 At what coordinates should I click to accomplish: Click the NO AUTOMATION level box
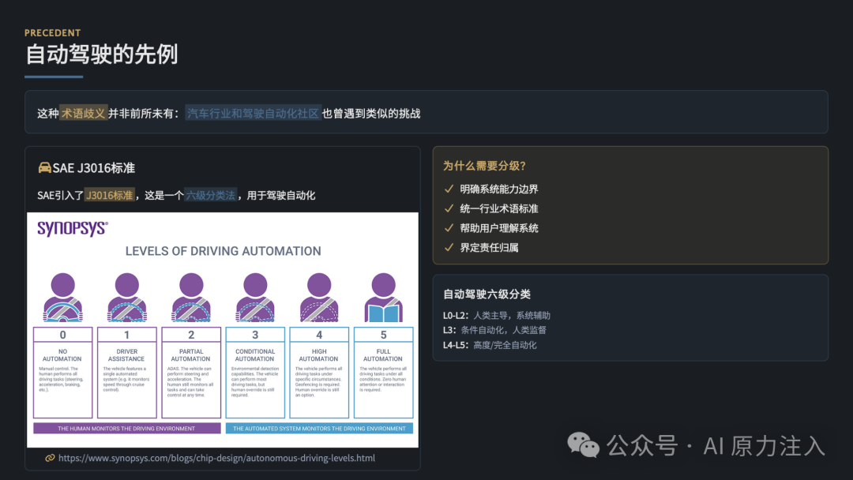63,373
